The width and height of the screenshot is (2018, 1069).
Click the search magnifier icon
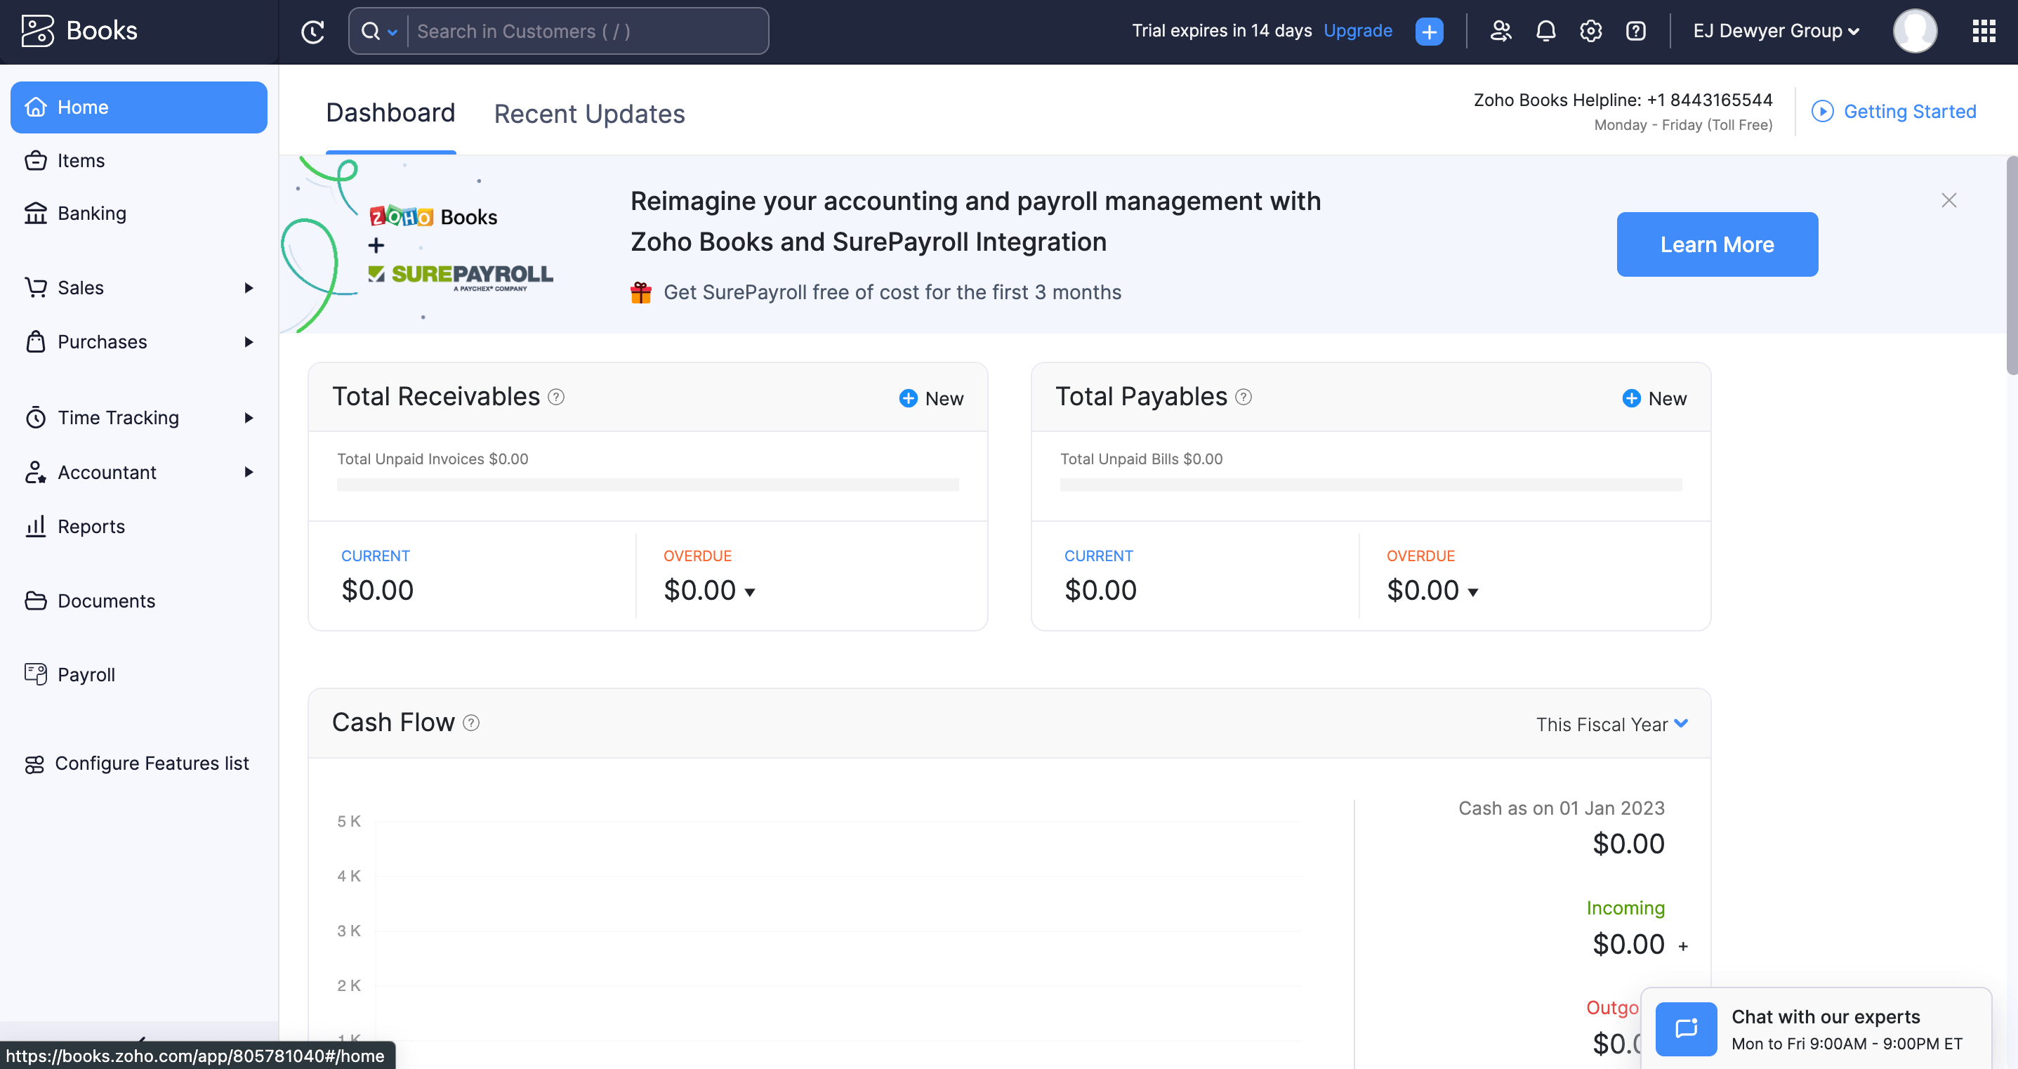(x=371, y=32)
